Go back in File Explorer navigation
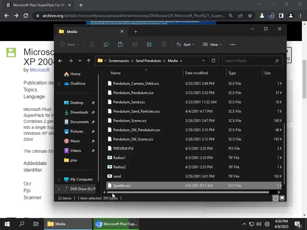 60,61
